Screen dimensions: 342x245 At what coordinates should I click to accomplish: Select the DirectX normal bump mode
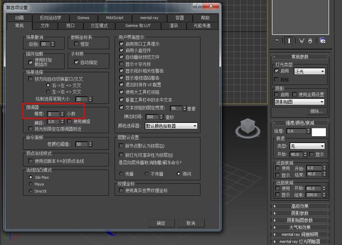(30, 191)
